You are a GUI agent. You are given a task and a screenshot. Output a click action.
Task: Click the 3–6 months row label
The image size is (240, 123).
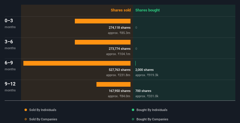(x=10, y=45)
